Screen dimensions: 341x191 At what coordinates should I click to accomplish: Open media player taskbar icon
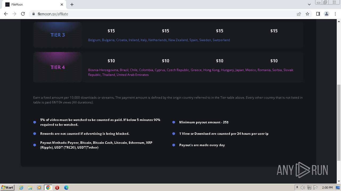(x=39, y=188)
